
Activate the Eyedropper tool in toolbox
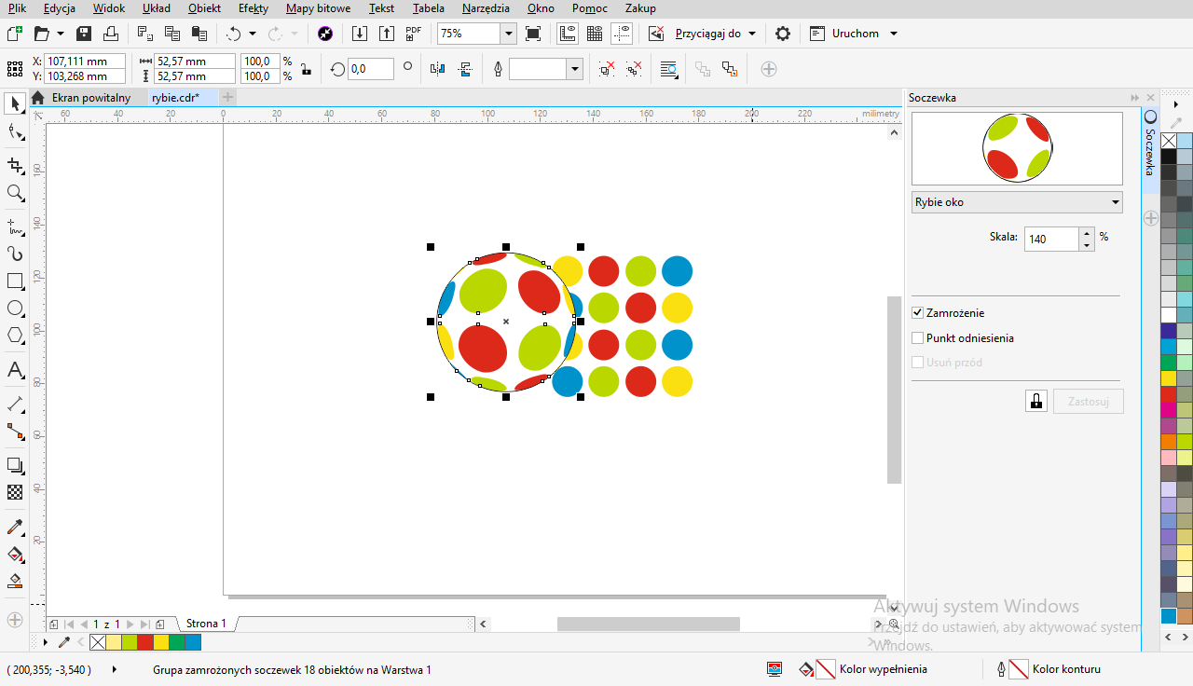pos(15,528)
